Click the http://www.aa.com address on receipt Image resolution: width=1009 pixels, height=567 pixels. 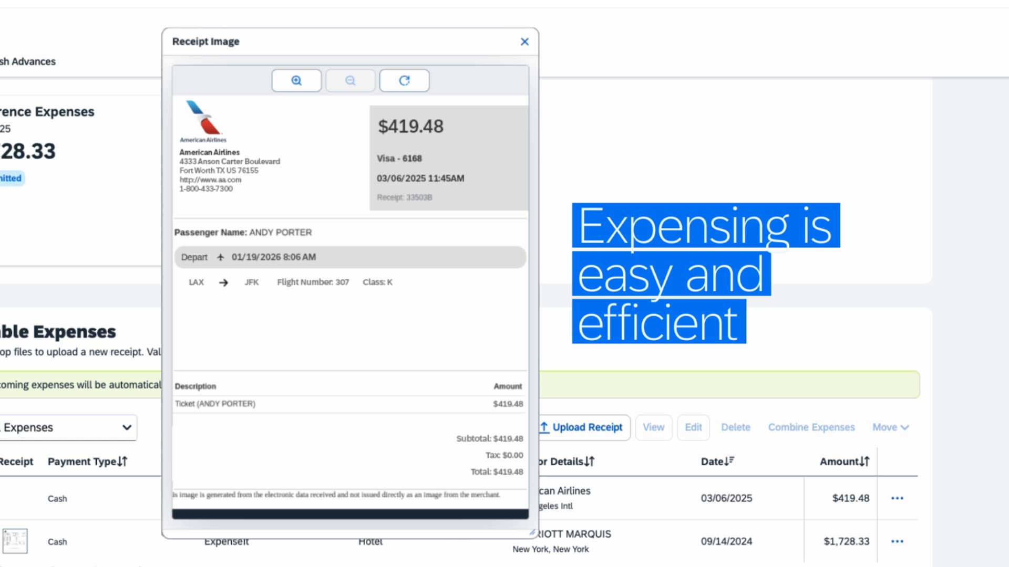210,180
